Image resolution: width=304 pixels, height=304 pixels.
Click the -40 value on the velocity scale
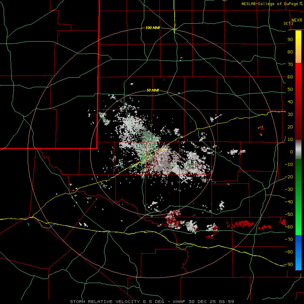[x=289, y=202]
